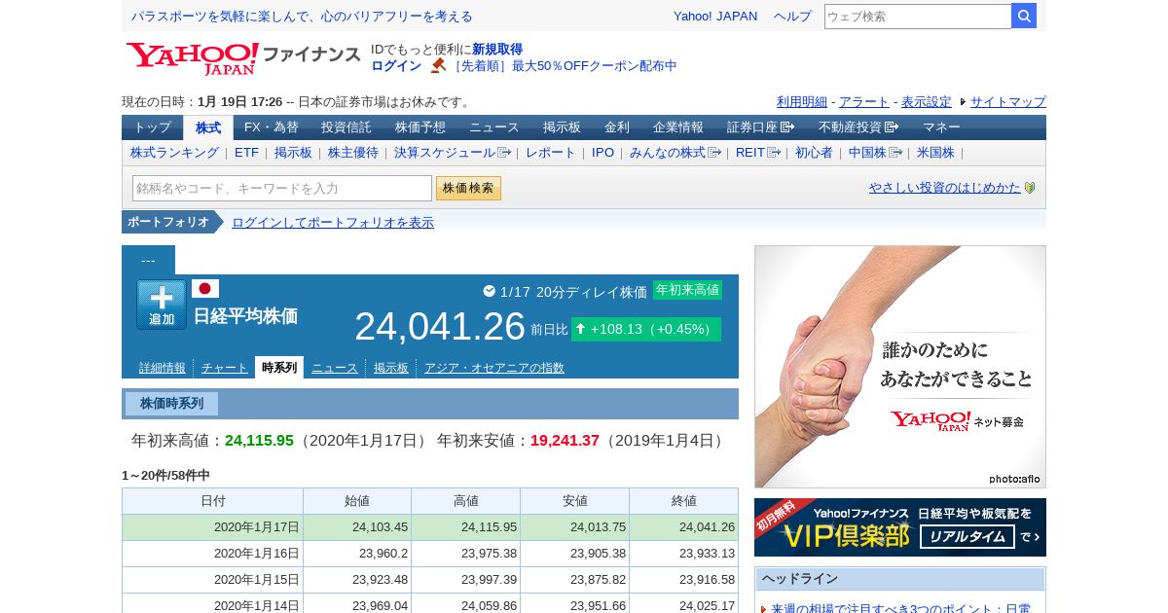The height and width of the screenshot is (613, 1168).
Task: Click the 株主優待 submenu link
Action: [x=353, y=153]
